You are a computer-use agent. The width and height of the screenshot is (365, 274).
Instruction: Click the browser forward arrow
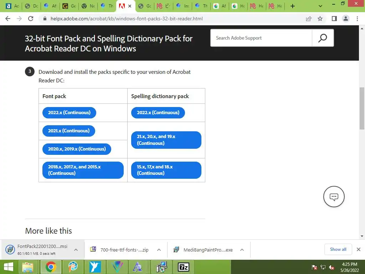tap(19, 19)
